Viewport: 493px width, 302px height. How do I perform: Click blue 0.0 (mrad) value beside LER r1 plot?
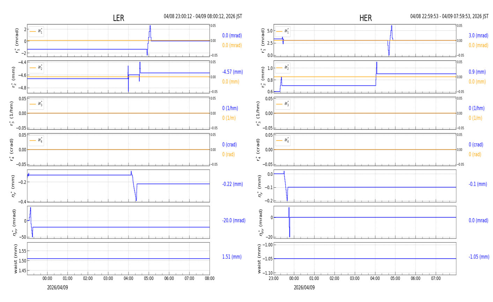coord(232,35)
